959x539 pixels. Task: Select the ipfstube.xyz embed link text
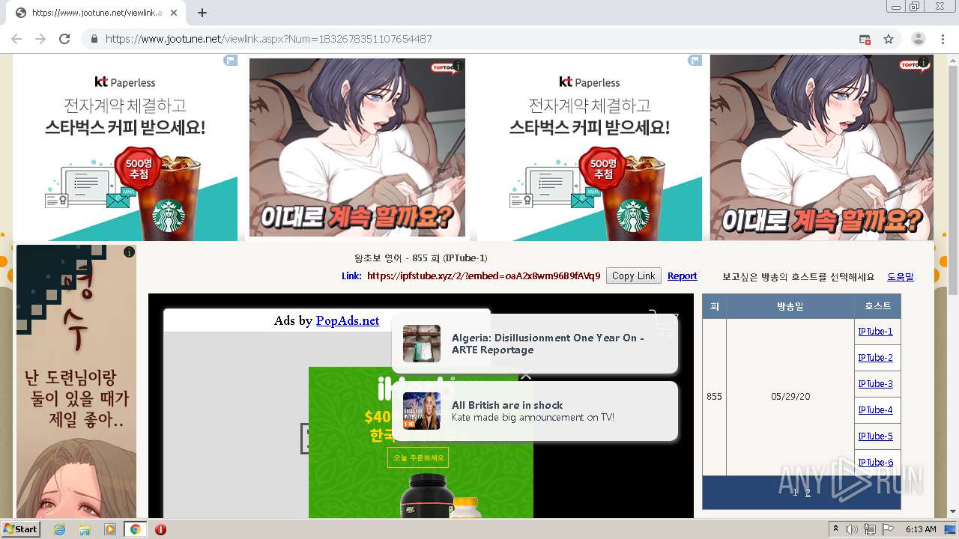point(483,276)
